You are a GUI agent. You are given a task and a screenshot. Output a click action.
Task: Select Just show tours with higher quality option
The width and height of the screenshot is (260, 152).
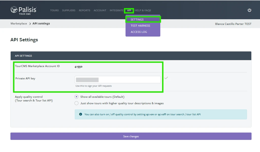[76, 103]
